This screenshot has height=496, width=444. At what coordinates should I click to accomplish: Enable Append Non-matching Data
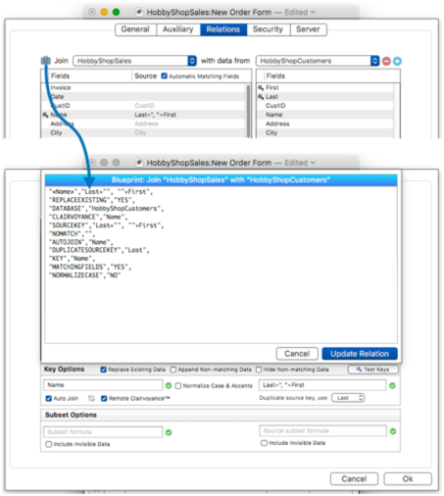point(173,370)
